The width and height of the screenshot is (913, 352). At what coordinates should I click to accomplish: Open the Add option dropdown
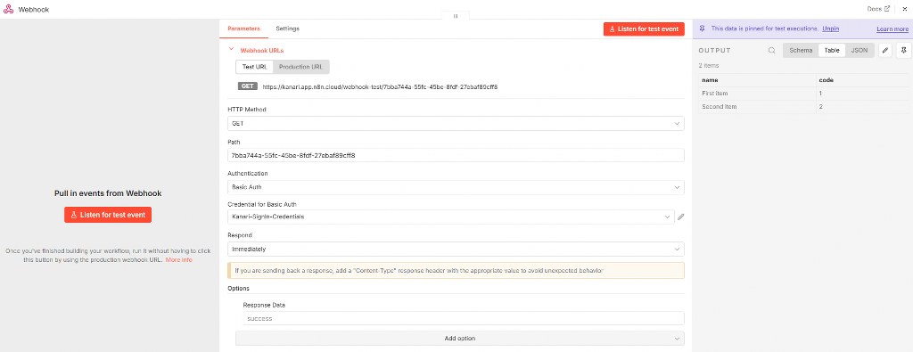(459, 338)
